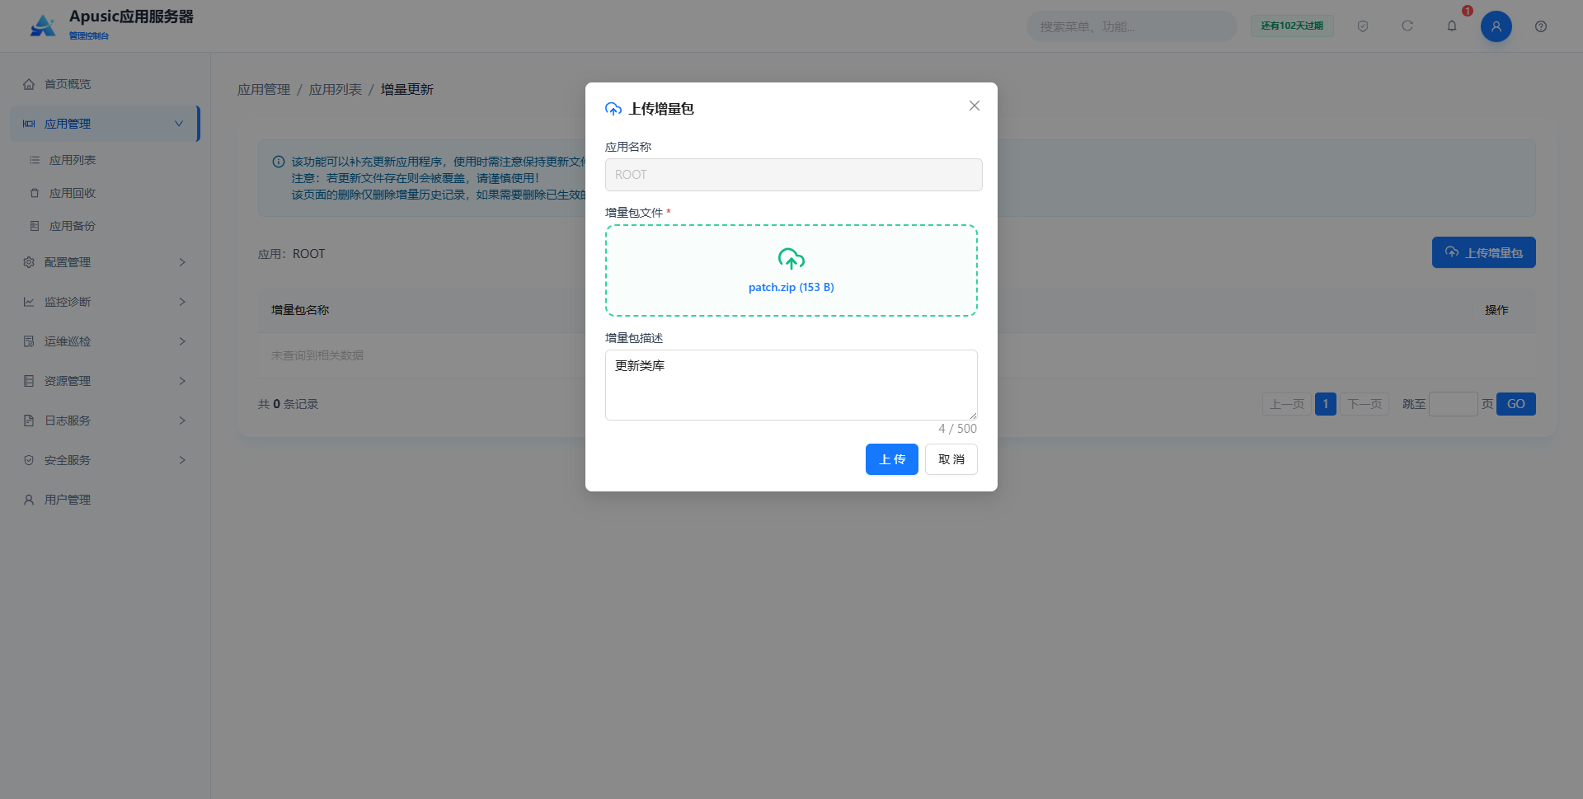Click the 增量包描述 text area
Screen dimensions: 1583x799
791,385
